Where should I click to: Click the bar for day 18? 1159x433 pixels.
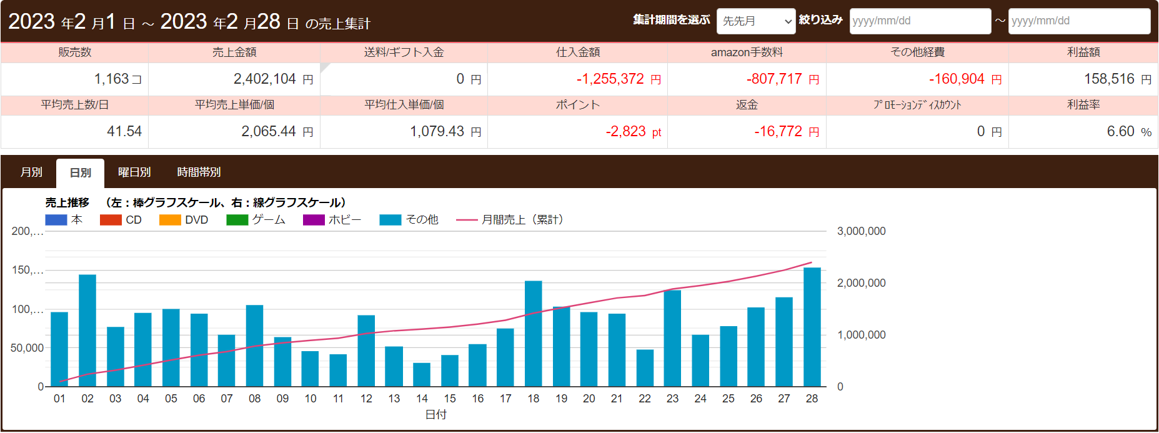click(533, 334)
